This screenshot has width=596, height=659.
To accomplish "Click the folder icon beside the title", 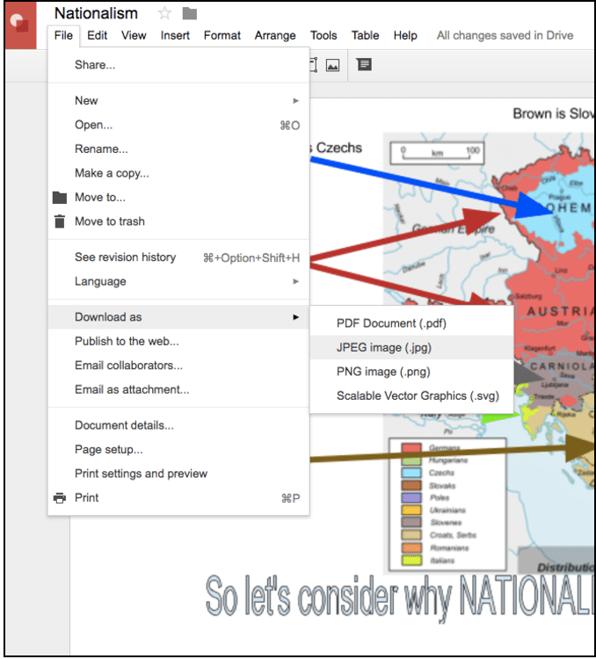I will [190, 13].
